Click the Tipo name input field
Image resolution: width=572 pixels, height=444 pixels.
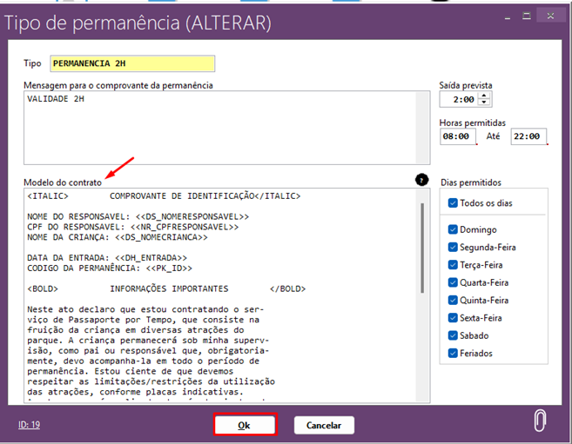(x=131, y=63)
